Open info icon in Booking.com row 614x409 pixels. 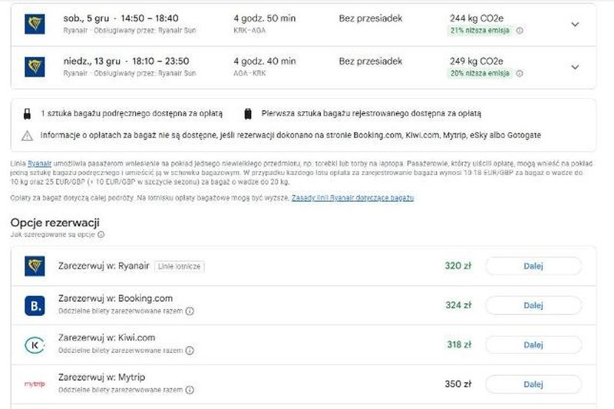tap(190, 311)
